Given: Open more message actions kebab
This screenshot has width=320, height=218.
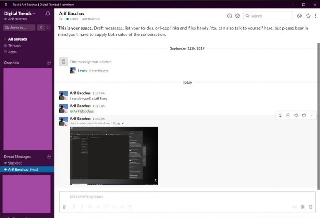Looking at the screenshot, I should pyautogui.click(x=312, y=115).
